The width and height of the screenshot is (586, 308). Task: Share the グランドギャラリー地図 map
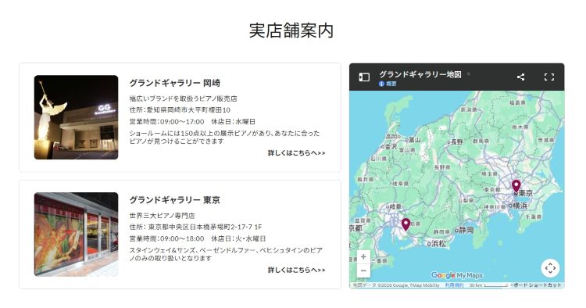[x=520, y=77]
